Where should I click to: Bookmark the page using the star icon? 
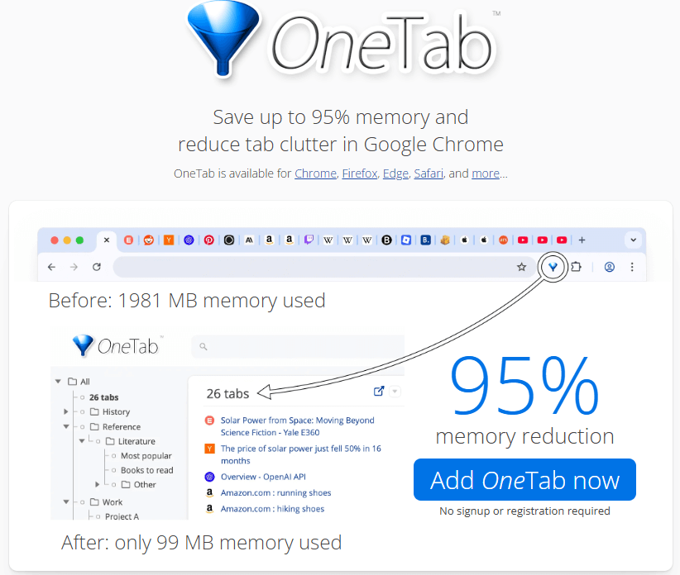point(521,266)
